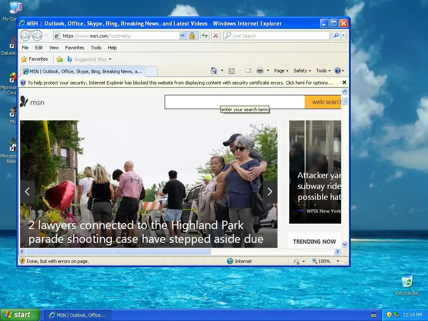Viewport: 428px width, 321px height.
Task: Expand the Print options dropdown arrow
Action: pyautogui.click(x=268, y=71)
